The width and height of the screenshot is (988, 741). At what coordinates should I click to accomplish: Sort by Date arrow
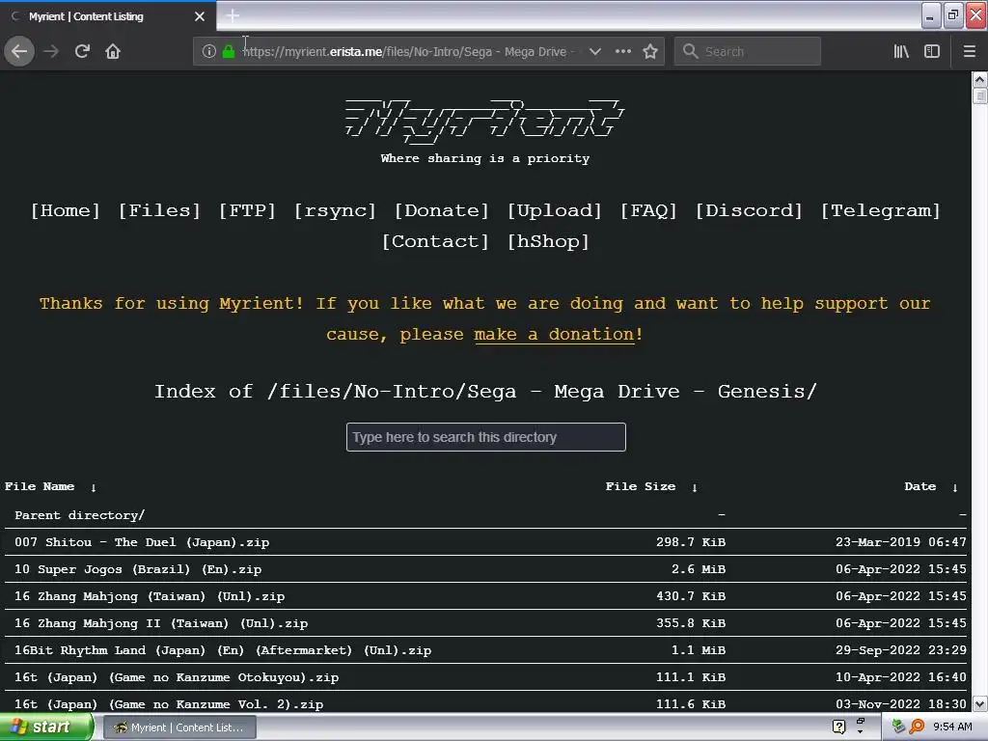[955, 487]
